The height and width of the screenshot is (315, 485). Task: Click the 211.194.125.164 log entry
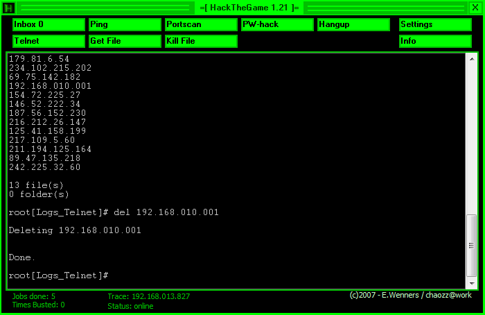click(x=50, y=149)
